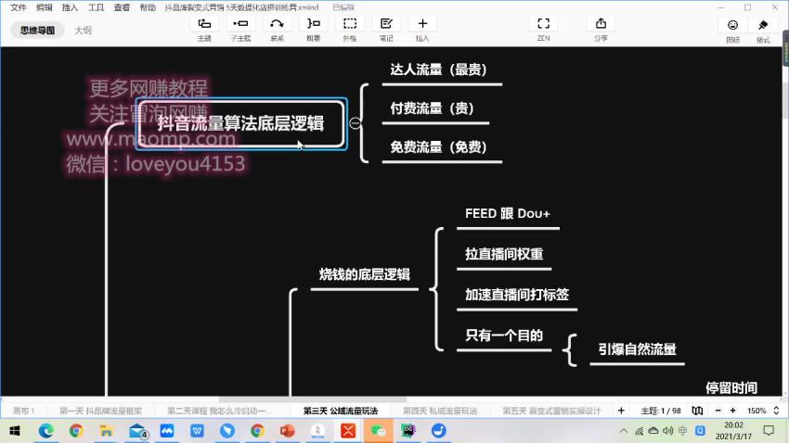
Task: Open the 文件 (File) menu
Action: 18,6
